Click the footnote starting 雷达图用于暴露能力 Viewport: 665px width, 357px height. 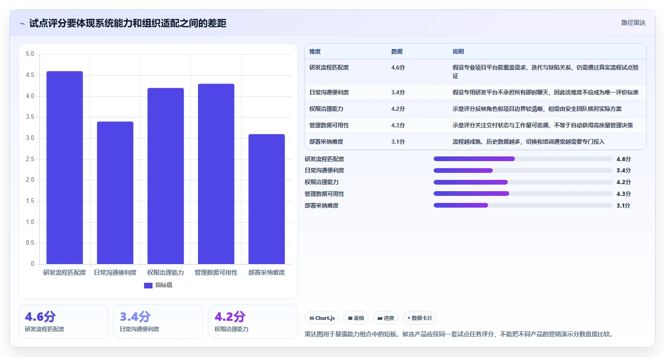(459, 334)
